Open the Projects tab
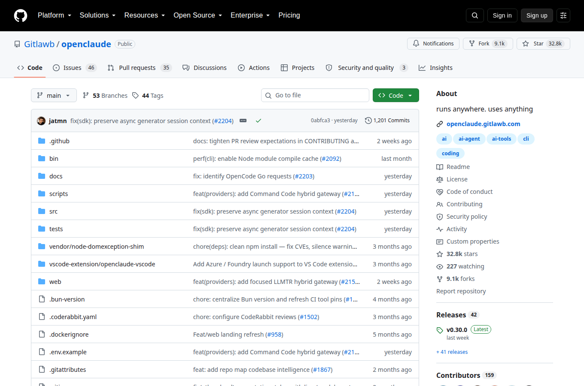 pyautogui.click(x=298, y=68)
